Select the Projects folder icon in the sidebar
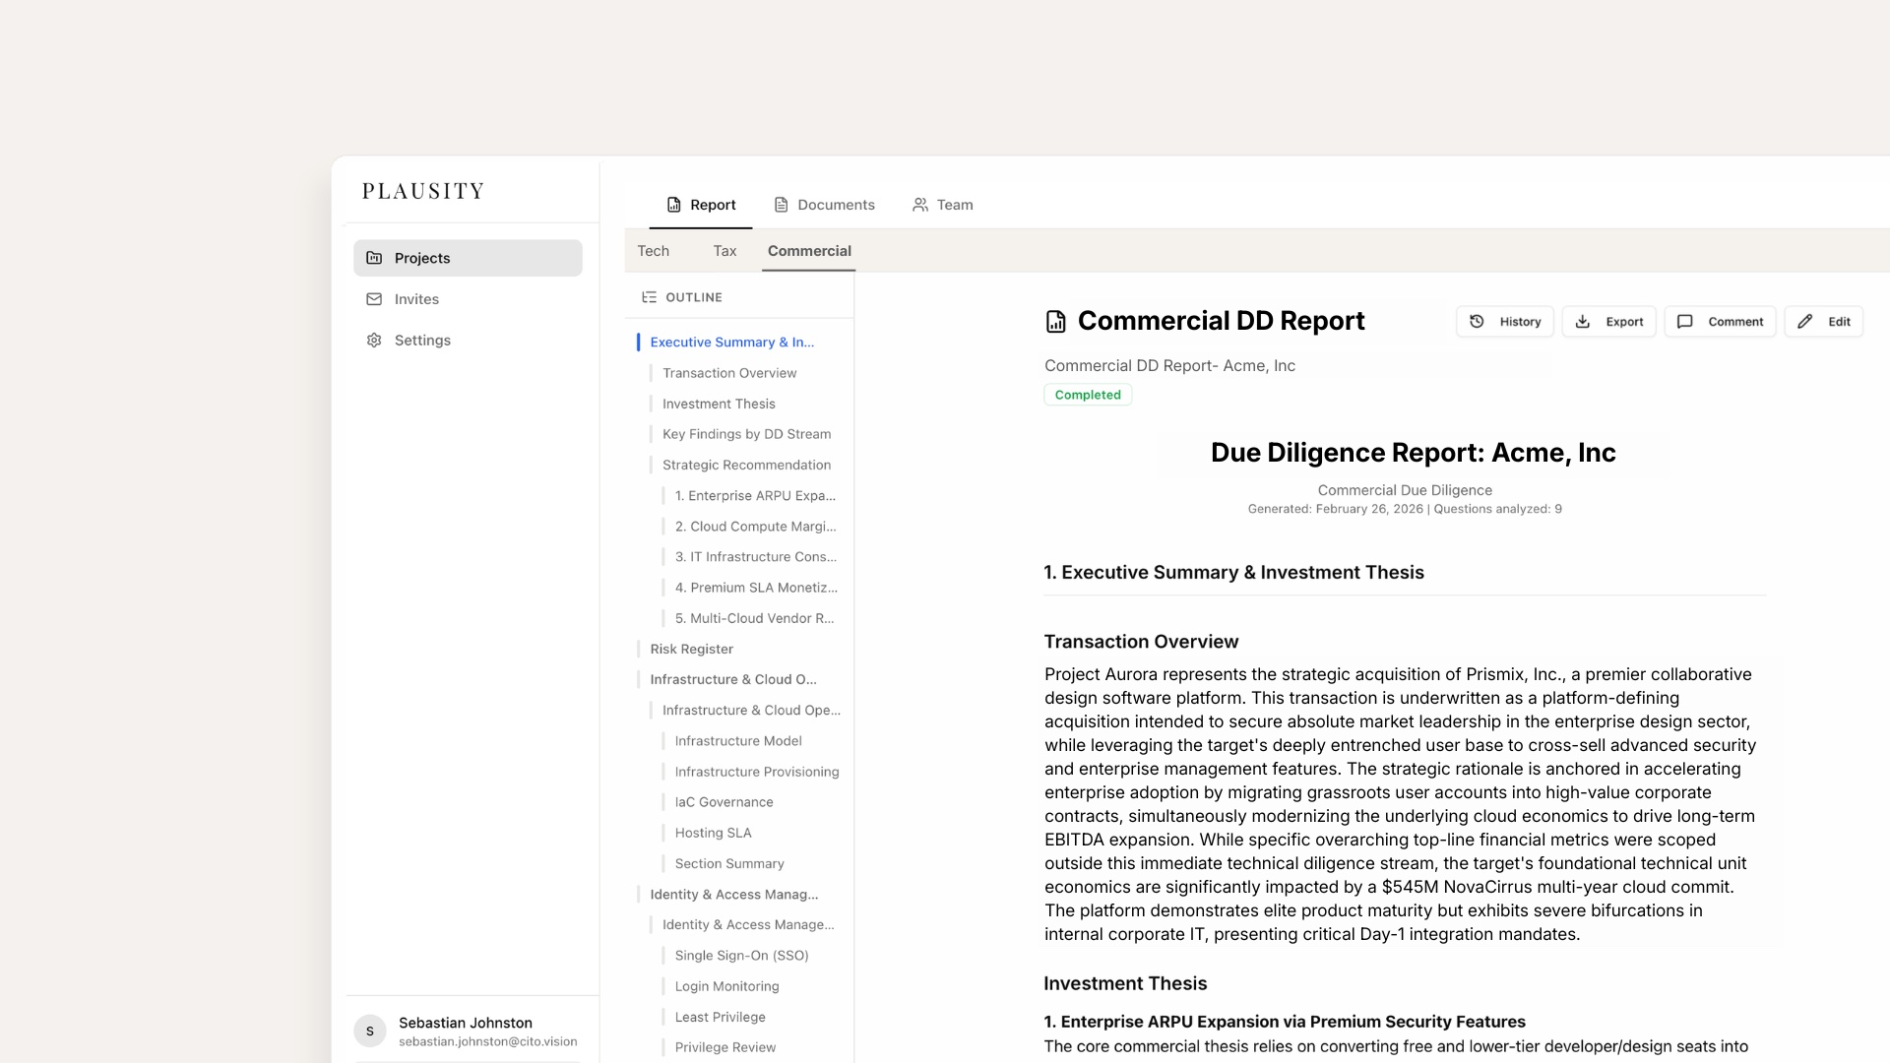Viewport: 1890px width, 1063px height. click(375, 258)
